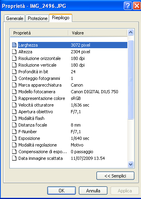The height and width of the screenshot is (199, 141).
Task: Select the Rappresentazione colore row
Action: point(70,98)
